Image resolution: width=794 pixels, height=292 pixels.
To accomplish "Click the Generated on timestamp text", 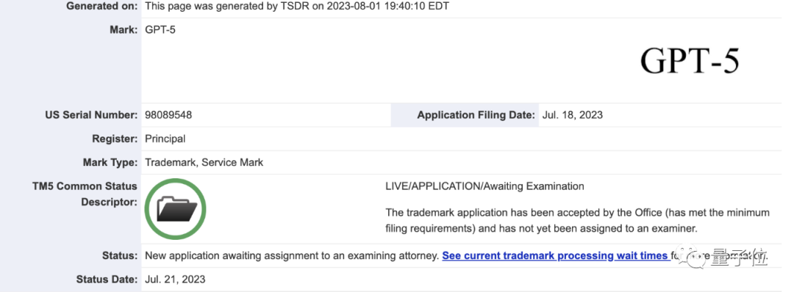I will [x=297, y=7].
